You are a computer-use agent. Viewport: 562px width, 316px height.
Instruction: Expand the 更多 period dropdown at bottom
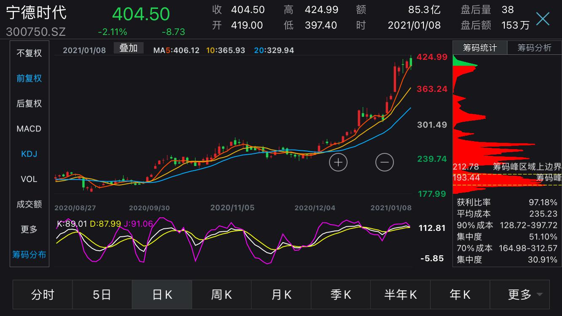pyautogui.click(x=520, y=295)
